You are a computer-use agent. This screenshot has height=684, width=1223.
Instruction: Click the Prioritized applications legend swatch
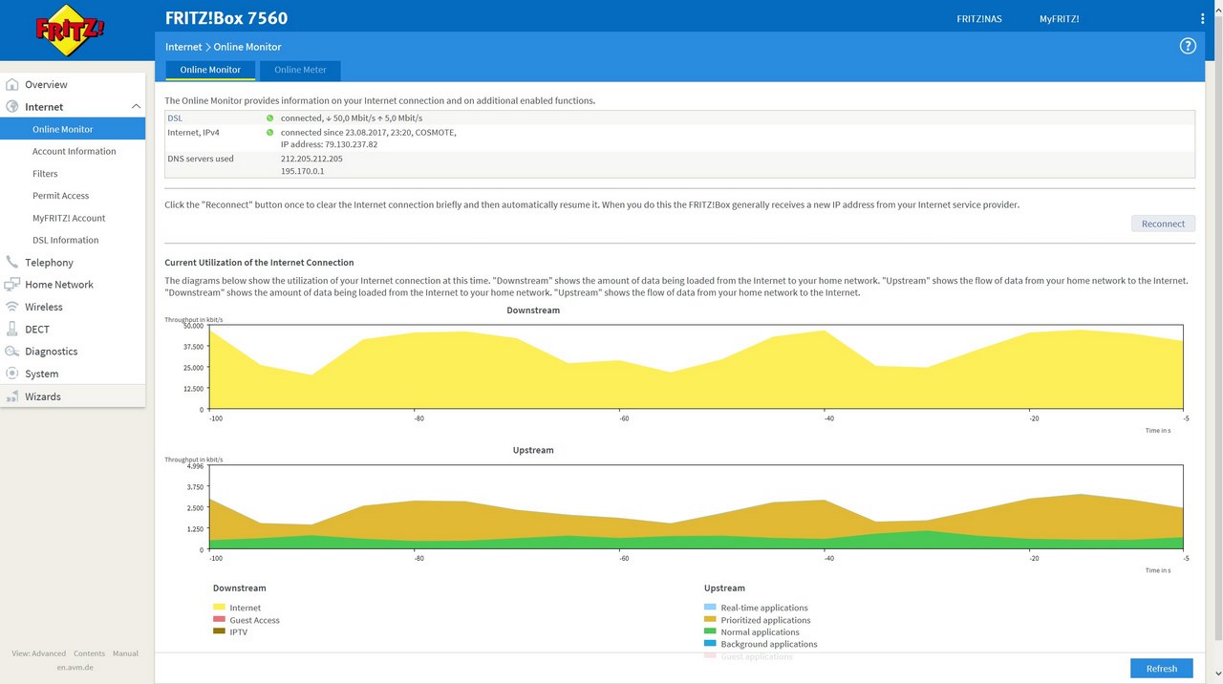(710, 620)
